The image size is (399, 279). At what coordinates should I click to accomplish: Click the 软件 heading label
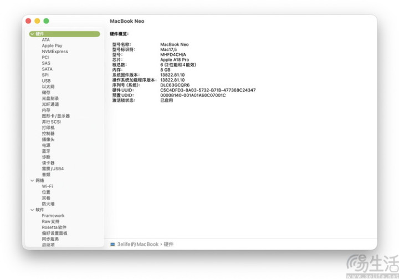[x=40, y=210]
